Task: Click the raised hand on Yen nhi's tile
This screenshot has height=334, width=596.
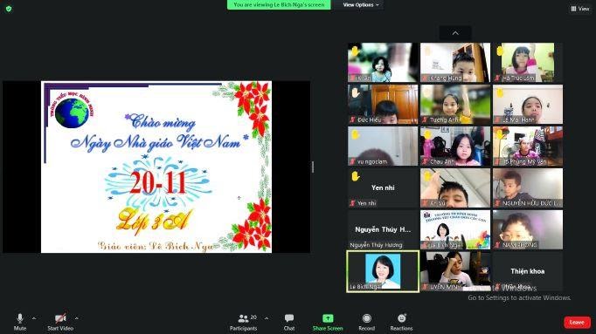Action: pyautogui.click(x=355, y=176)
